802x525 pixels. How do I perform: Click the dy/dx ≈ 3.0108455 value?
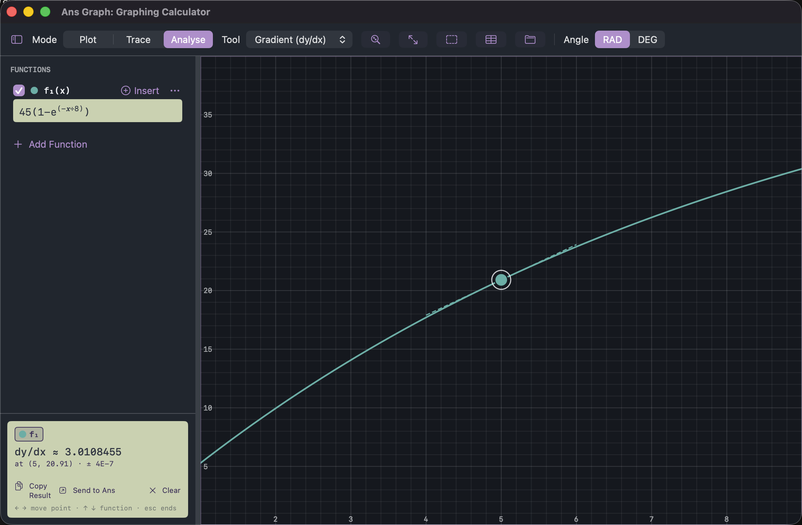[68, 452]
